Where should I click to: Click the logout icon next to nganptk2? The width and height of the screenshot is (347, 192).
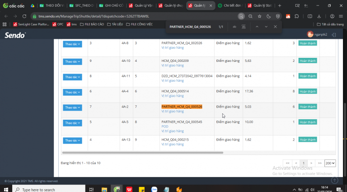pos(334,34)
